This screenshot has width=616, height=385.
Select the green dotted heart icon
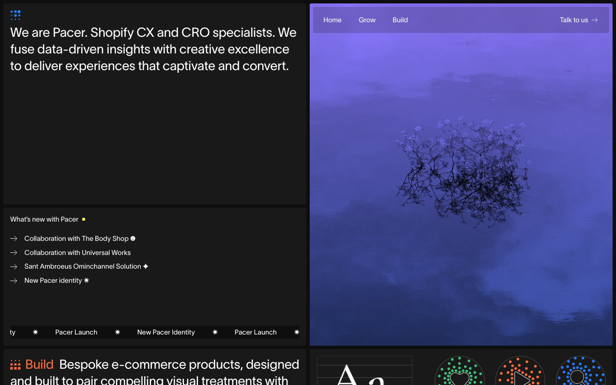coord(459,373)
